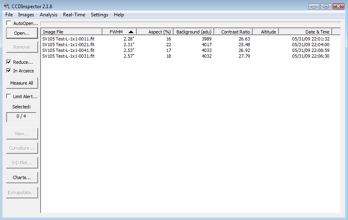Enable the Limit Alert checkbox
The height and width of the screenshot is (220, 348).
pyautogui.click(x=9, y=96)
